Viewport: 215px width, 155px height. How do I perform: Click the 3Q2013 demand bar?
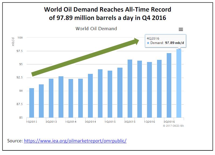tap(51, 98)
